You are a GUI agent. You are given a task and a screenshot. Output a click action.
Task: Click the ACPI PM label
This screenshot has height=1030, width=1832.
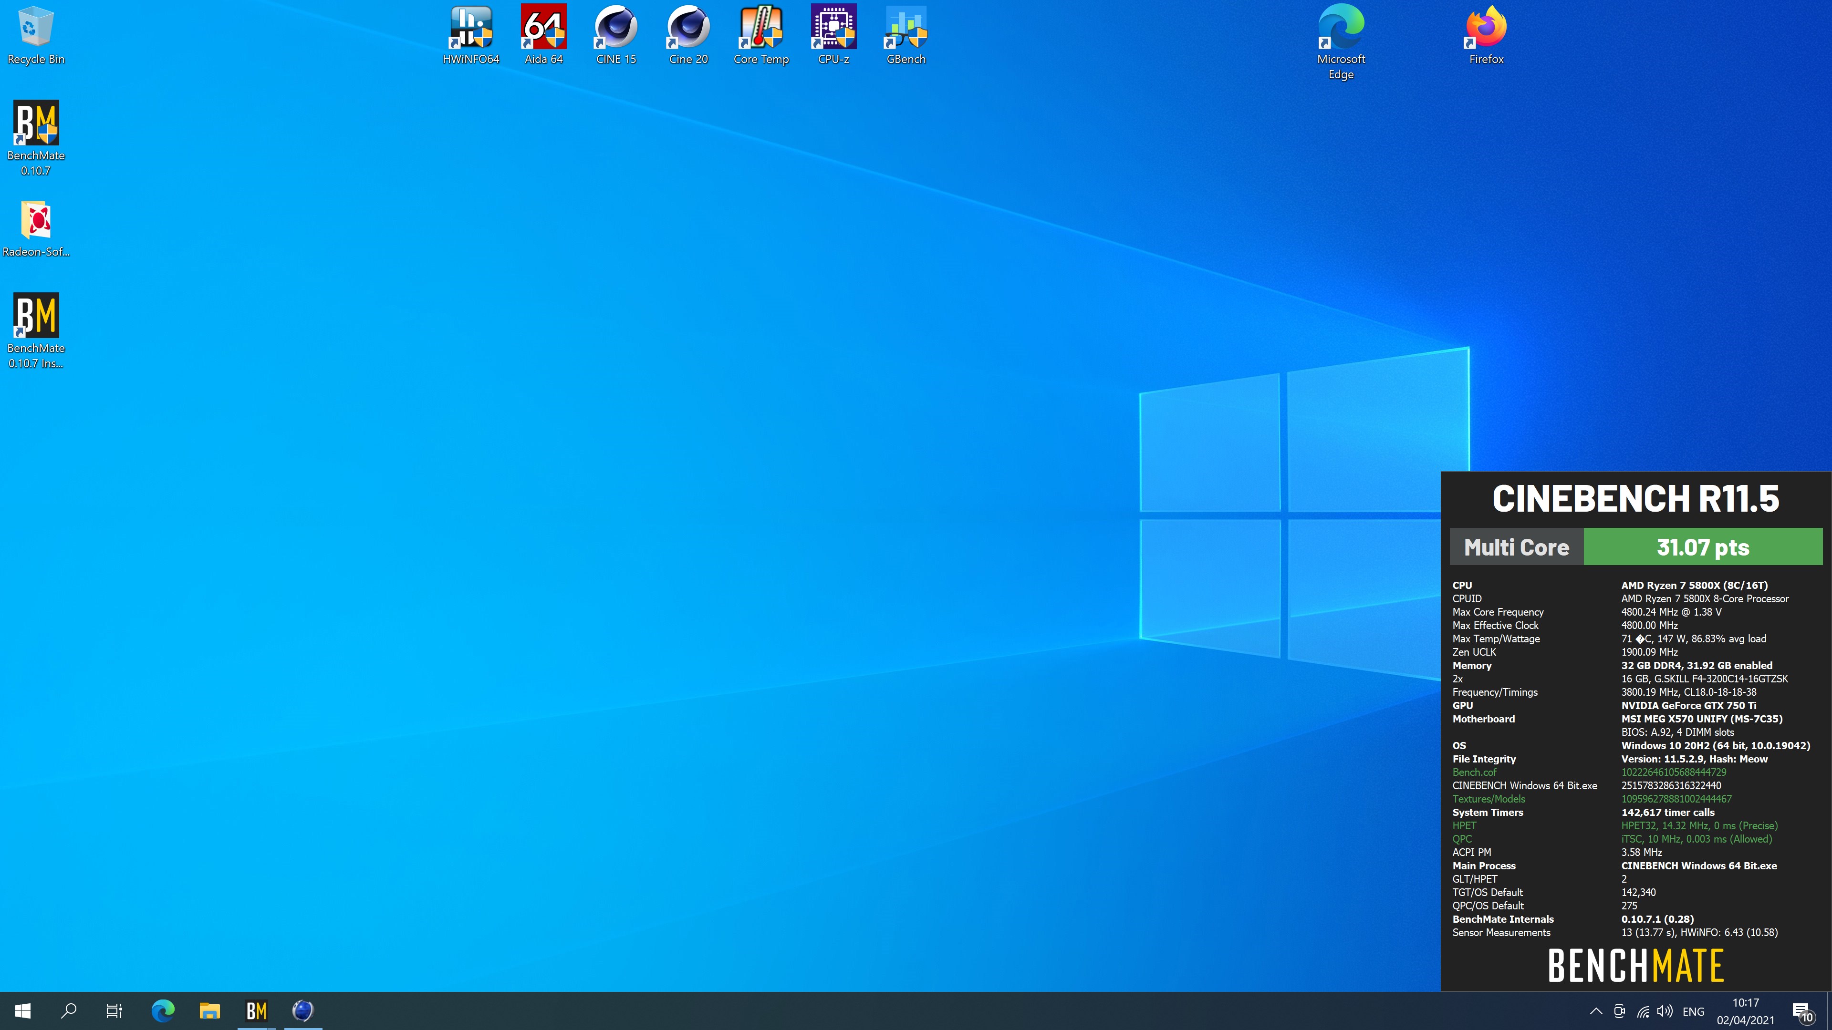pos(1471,852)
